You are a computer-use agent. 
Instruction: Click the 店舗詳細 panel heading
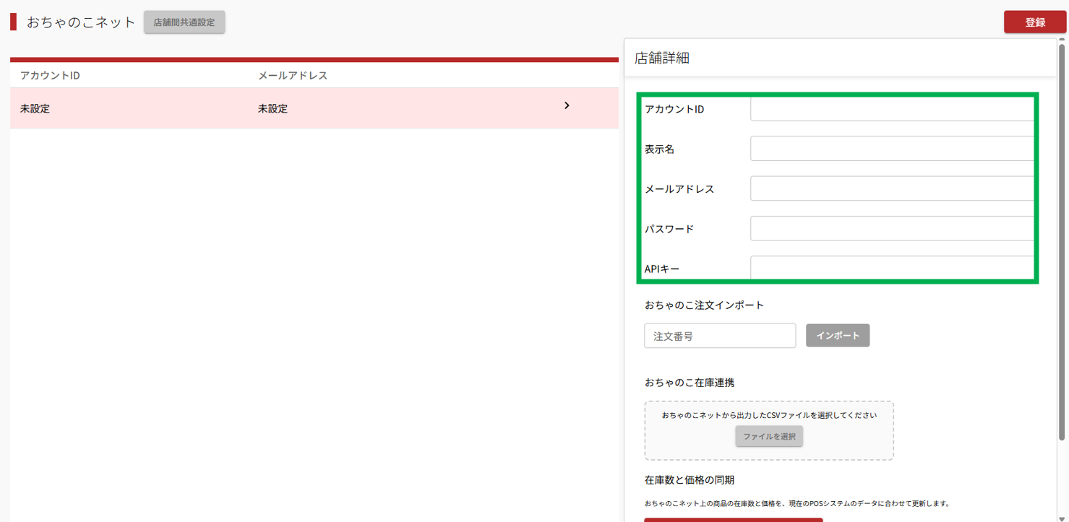coord(662,58)
